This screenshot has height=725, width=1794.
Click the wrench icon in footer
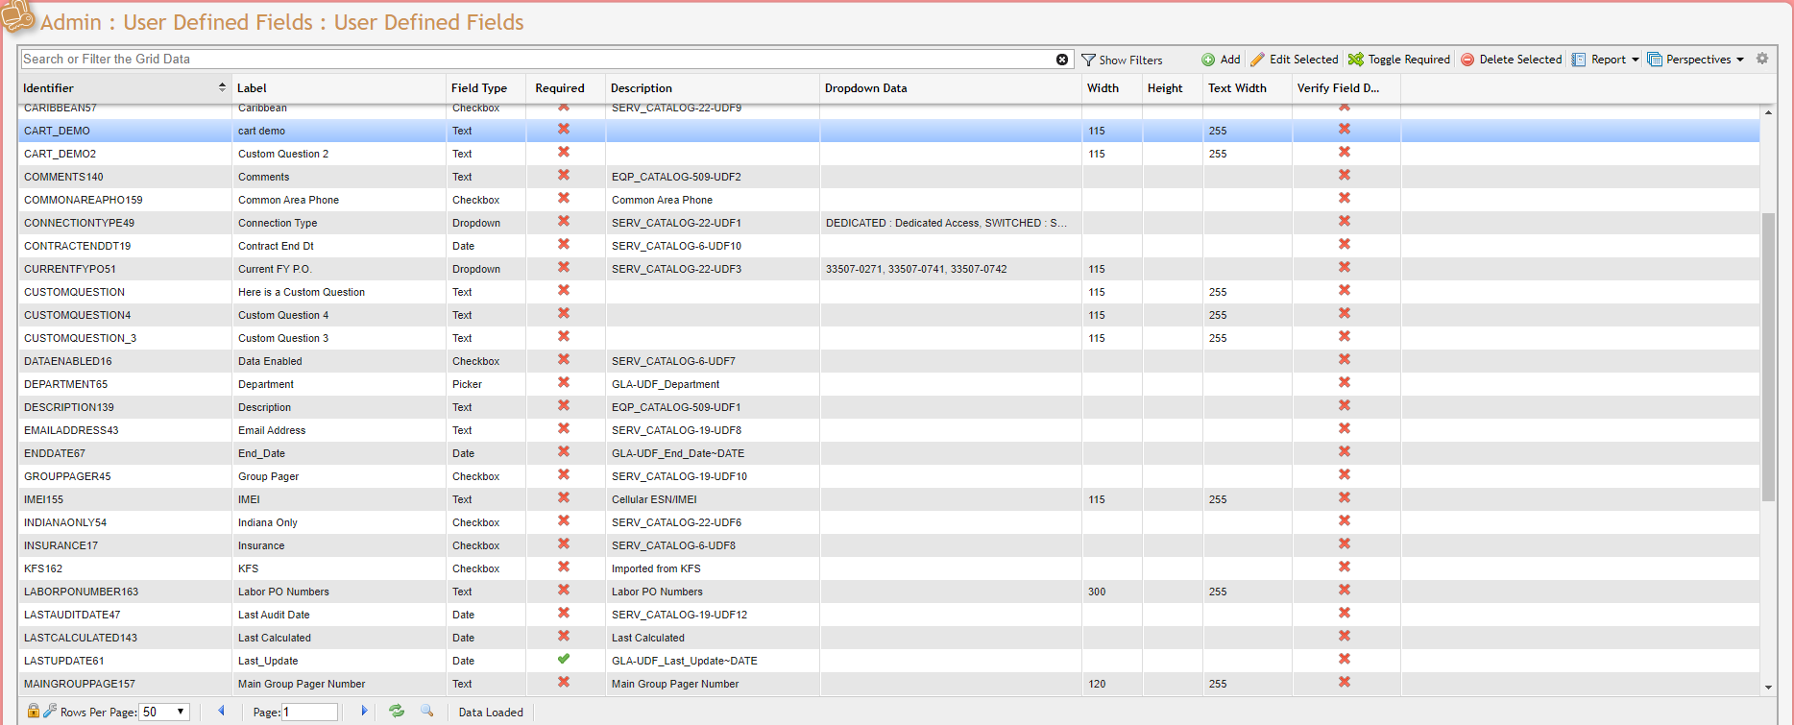tap(50, 711)
